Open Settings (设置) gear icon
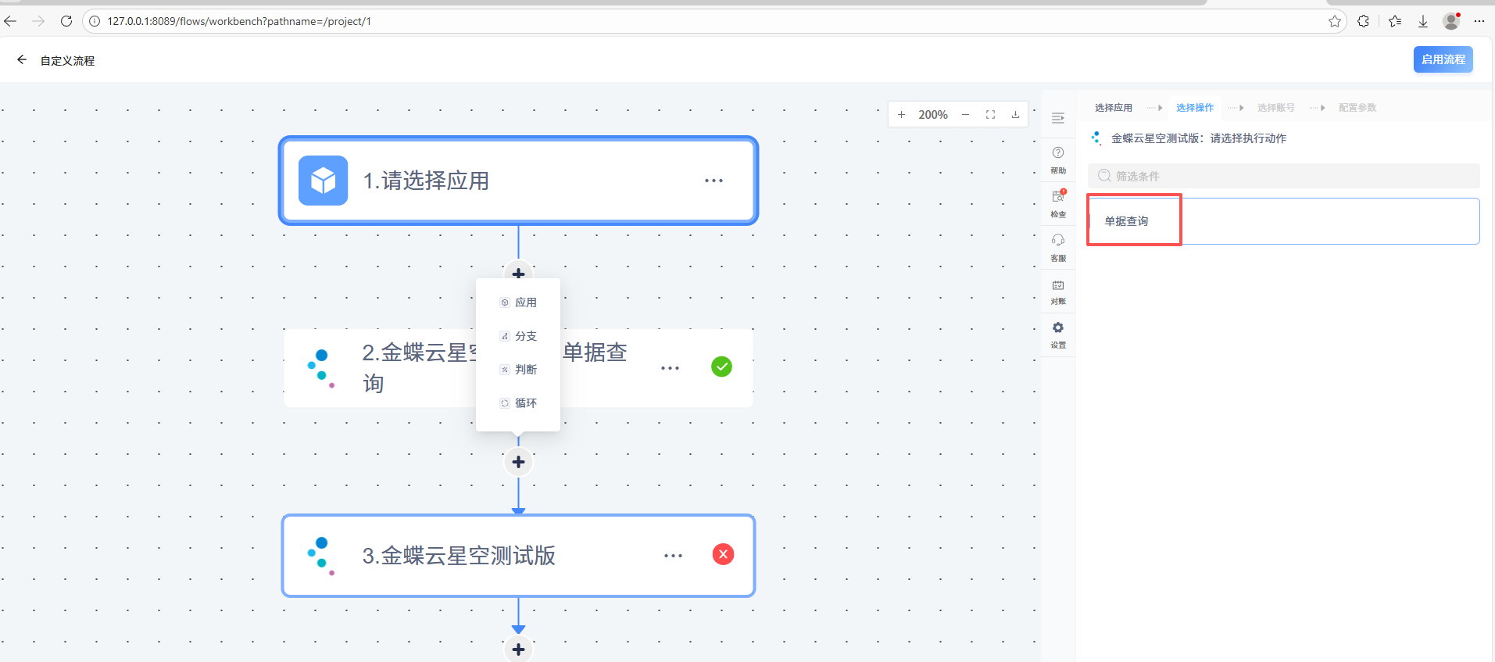The image size is (1495, 662). coord(1058,334)
